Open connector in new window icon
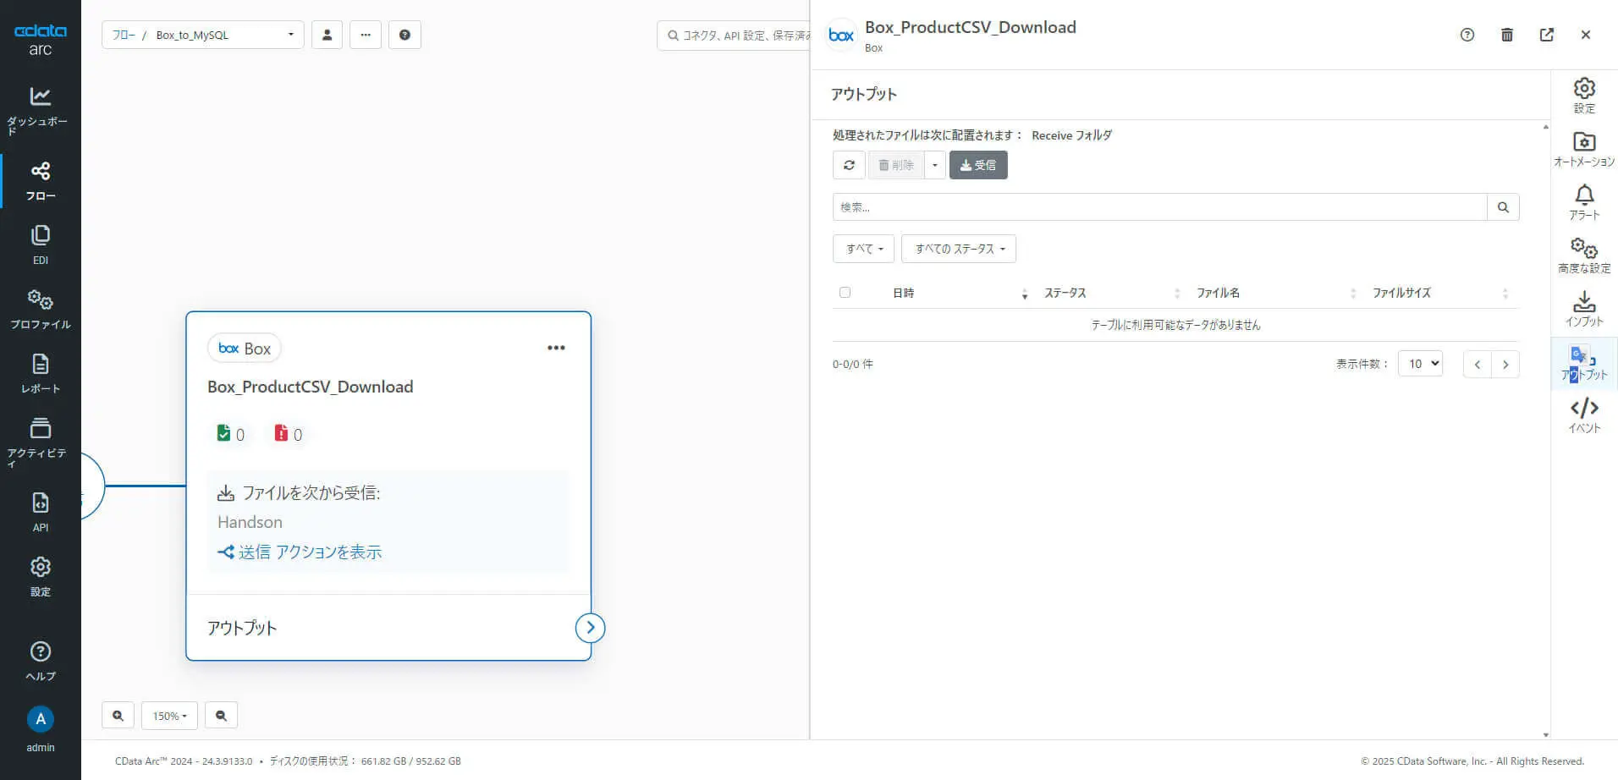 point(1547,35)
